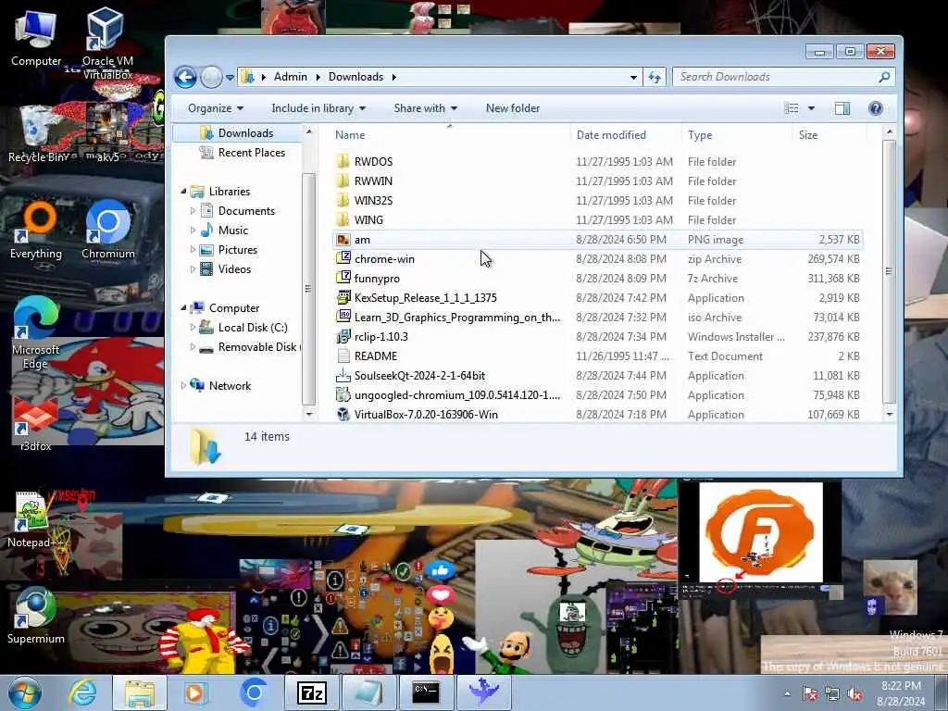948x711 pixels.
Task: Select the rclip-1.10.3 installer icon
Action: (x=343, y=336)
